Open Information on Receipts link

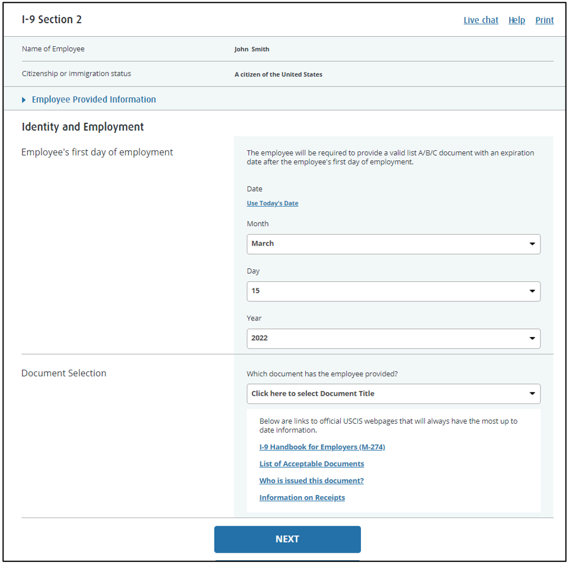(302, 498)
